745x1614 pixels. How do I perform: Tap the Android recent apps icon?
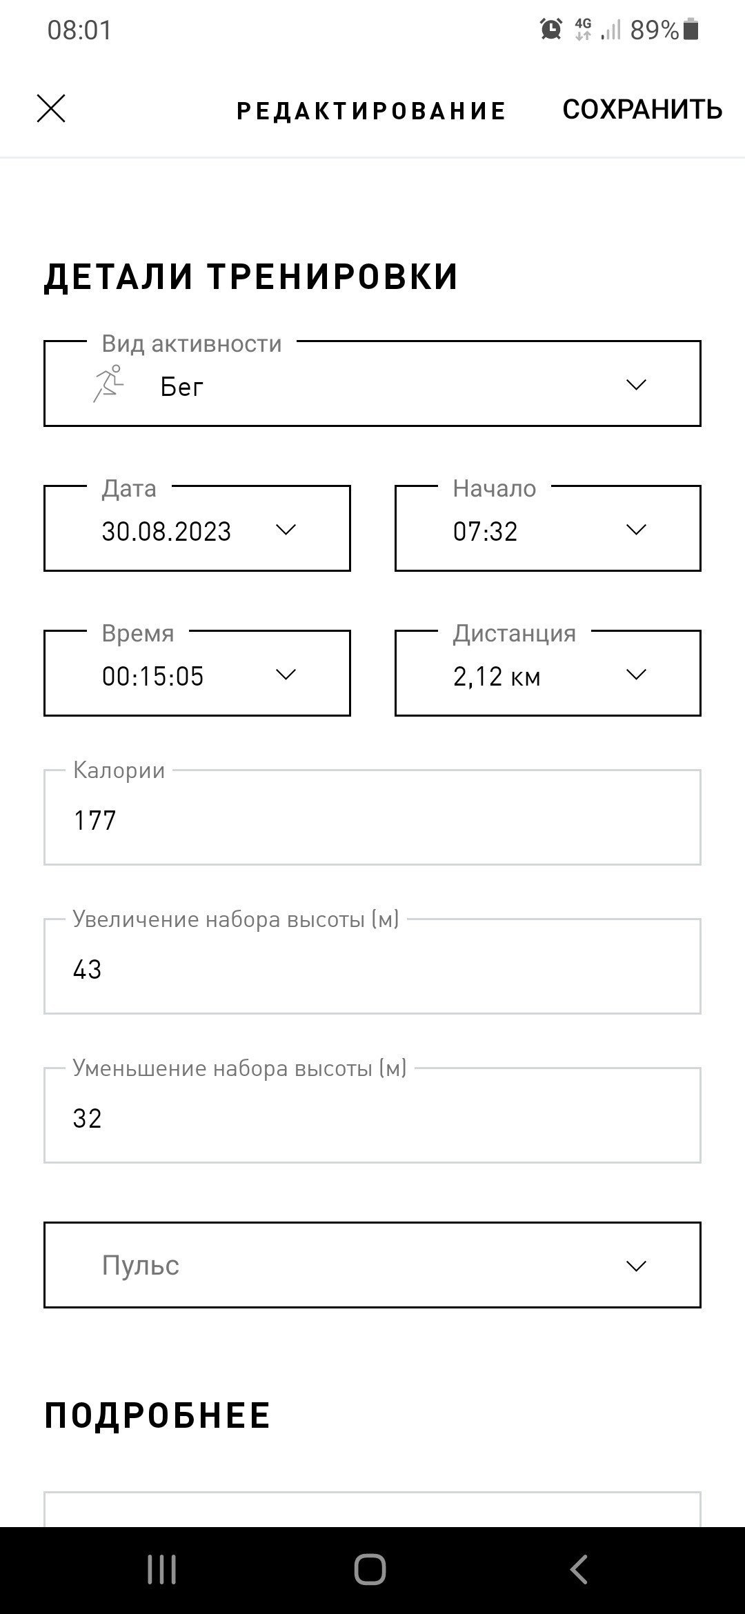click(162, 1570)
